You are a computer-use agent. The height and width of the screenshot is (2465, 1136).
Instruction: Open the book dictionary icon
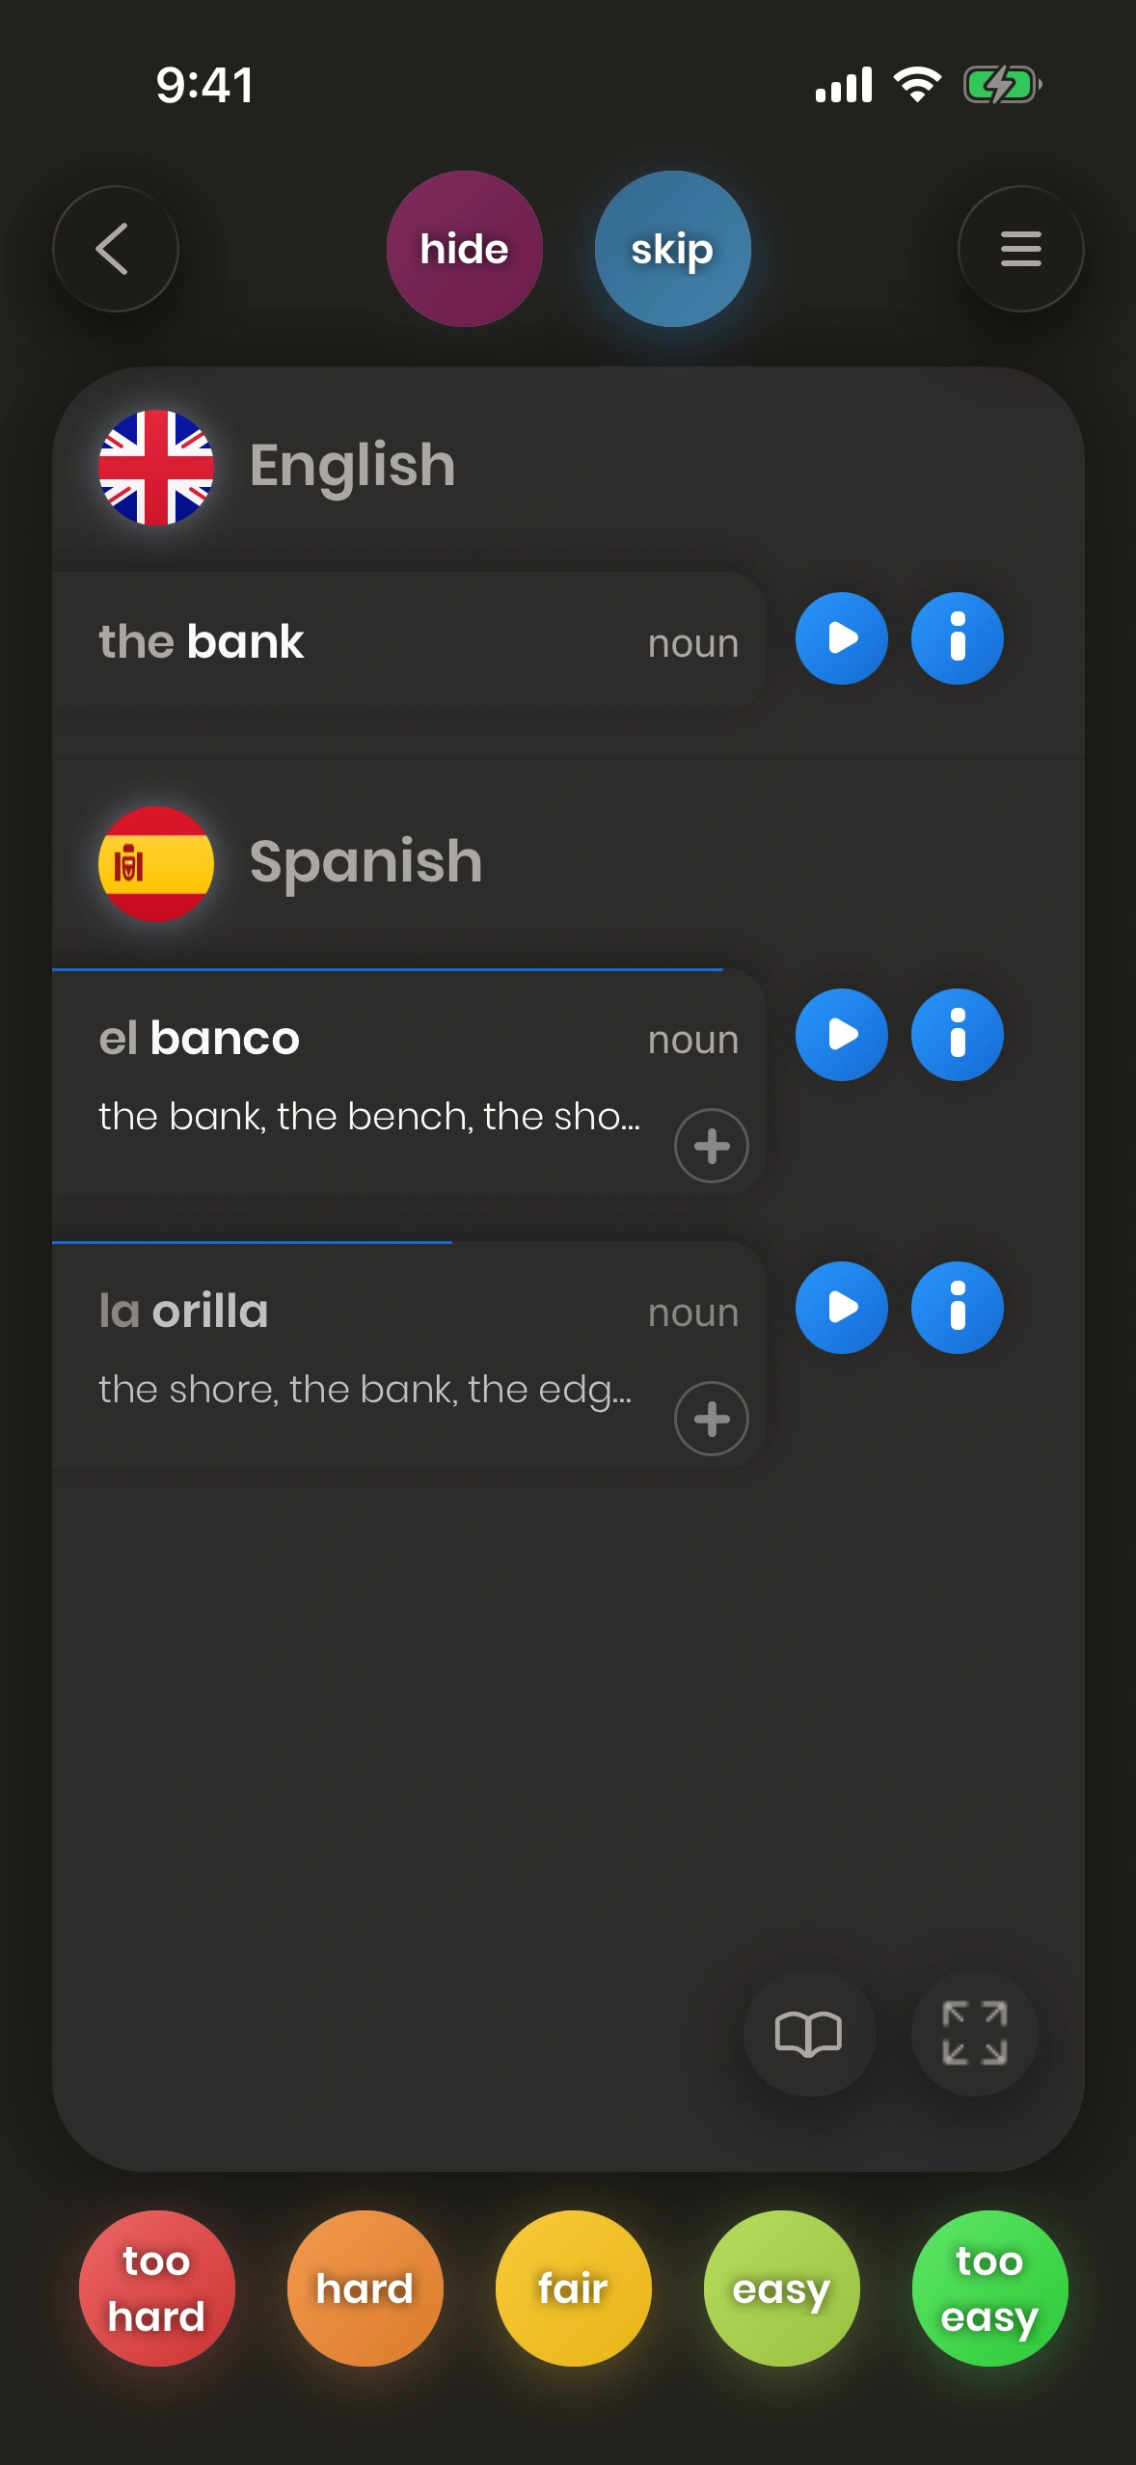[x=808, y=2033]
